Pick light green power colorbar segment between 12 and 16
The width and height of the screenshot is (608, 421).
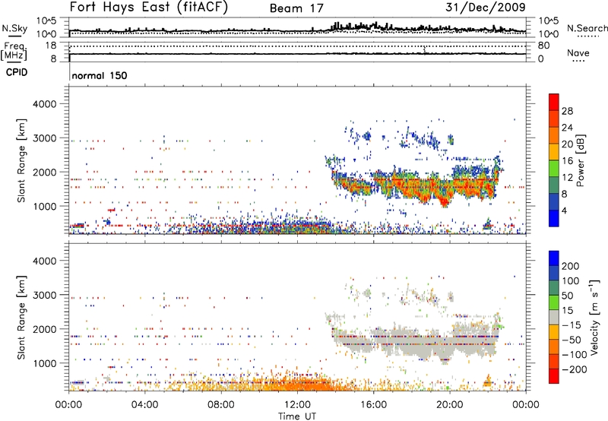click(554, 169)
